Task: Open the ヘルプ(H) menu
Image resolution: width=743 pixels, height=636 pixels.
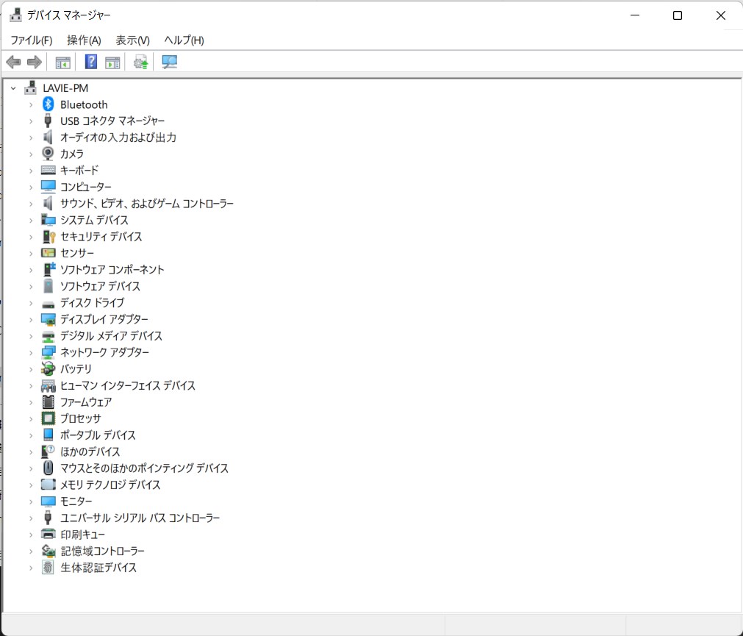Action: tap(184, 40)
